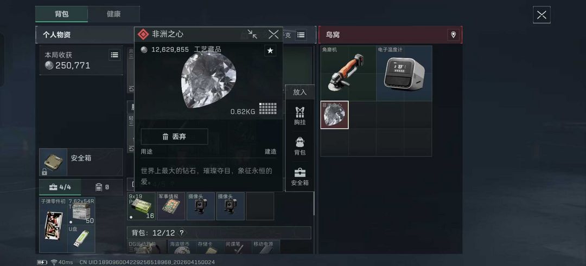The width and height of the screenshot is (586, 266).
Task: Select the 非洲之心 diamond in 鸟窝
Action: 334,115
